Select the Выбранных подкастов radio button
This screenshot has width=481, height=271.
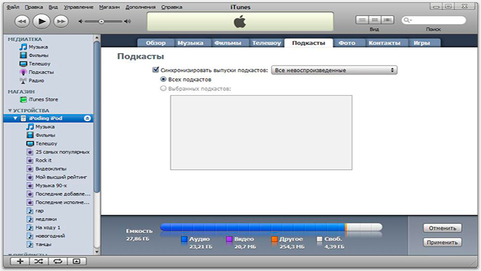pyautogui.click(x=163, y=89)
